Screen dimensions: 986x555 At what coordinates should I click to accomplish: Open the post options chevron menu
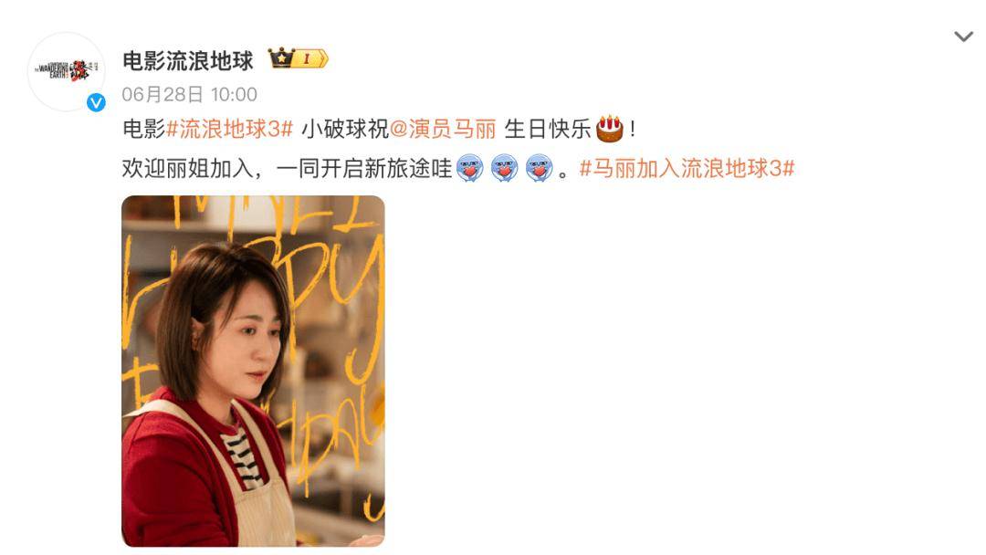pos(963,37)
